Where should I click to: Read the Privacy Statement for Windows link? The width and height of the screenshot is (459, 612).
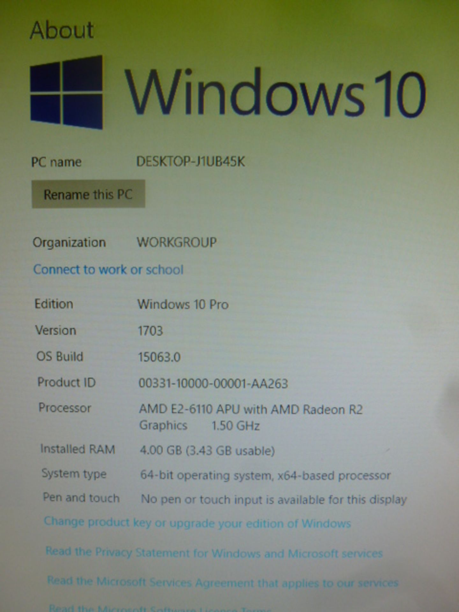pos(214,552)
